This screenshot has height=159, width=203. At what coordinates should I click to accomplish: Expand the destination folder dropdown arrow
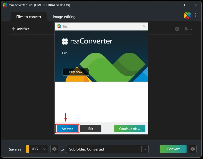point(145,149)
